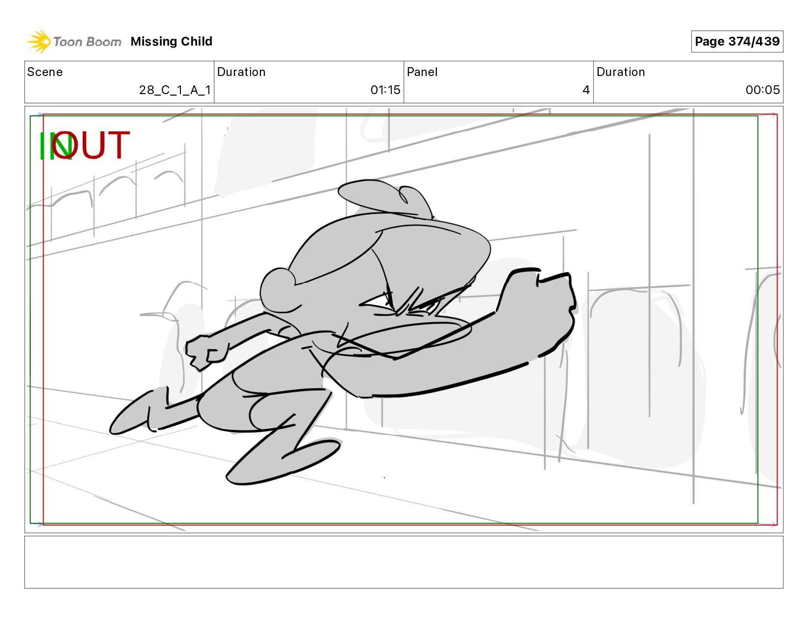Image resolution: width=809 pixels, height=625 pixels.
Task: Select the 'Scene' header label
Action: coord(45,72)
